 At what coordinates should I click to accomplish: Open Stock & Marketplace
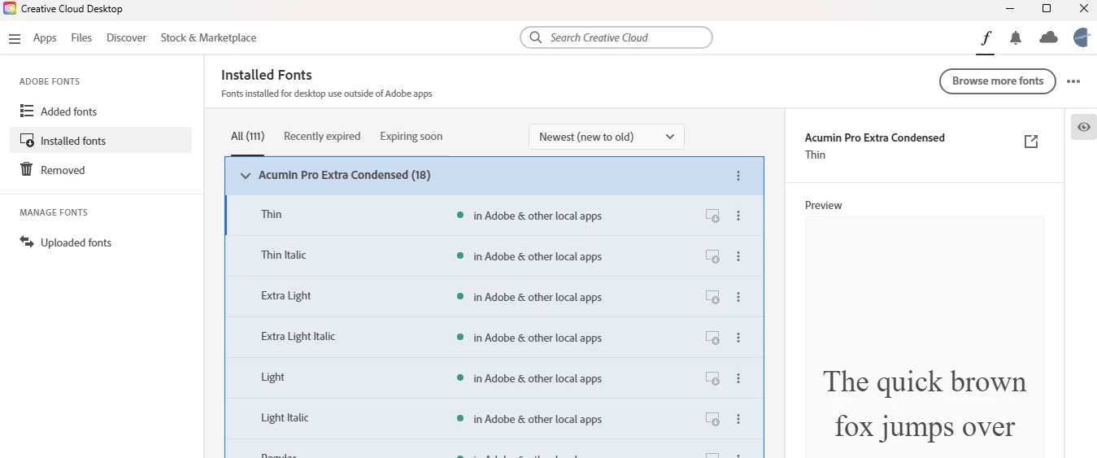pos(208,37)
